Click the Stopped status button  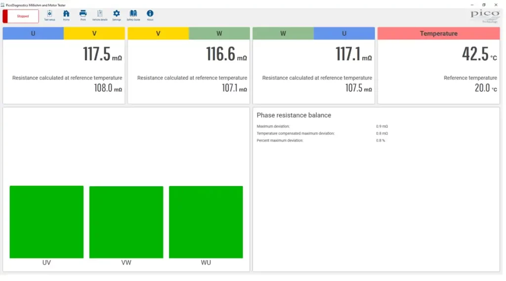point(21,16)
